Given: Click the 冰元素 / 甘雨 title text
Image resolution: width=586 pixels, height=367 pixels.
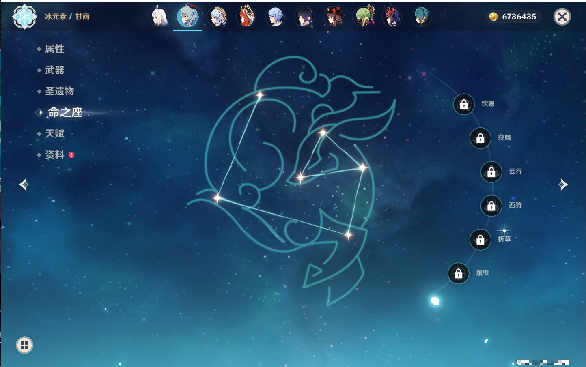Looking at the screenshot, I should [67, 17].
